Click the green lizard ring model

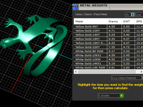point(34,45)
